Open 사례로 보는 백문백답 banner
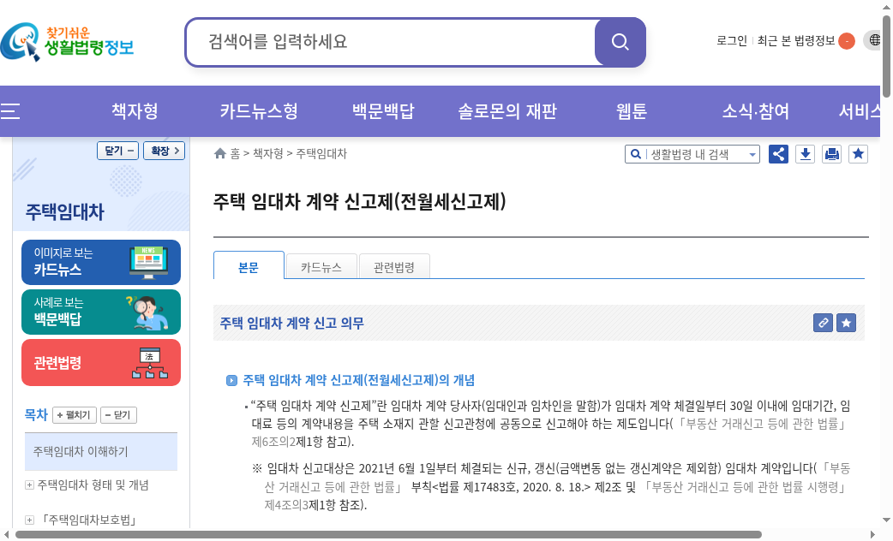 point(101,312)
